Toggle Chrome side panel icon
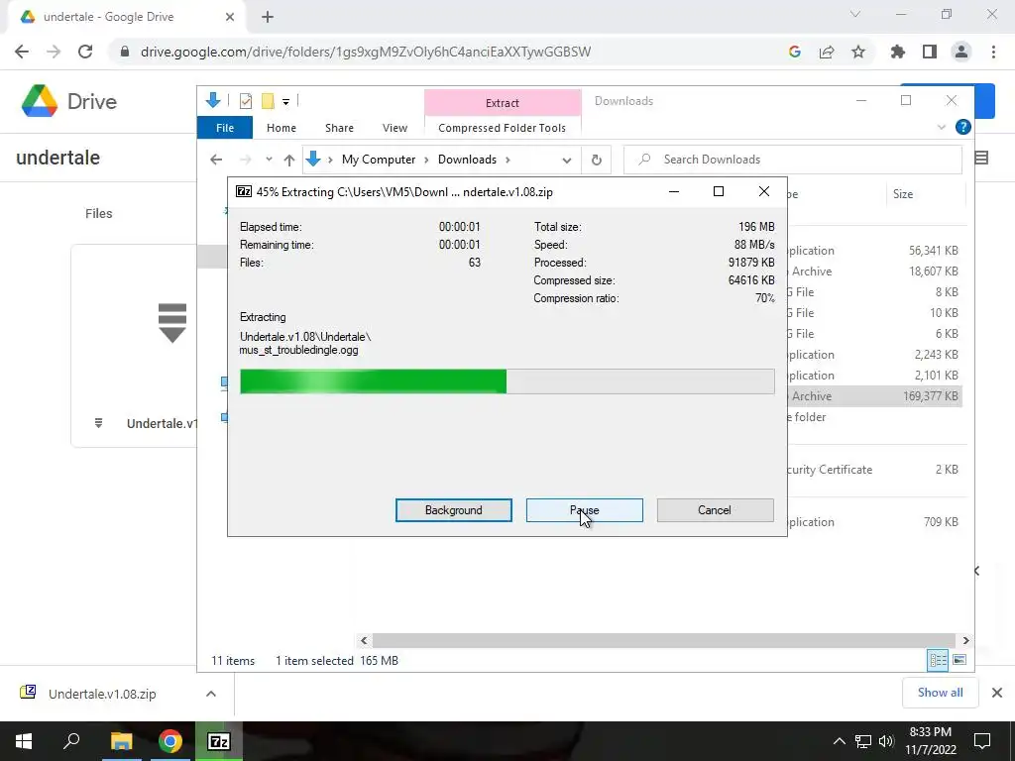Screen dimensions: 1015x761 pyautogui.click(x=930, y=52)
